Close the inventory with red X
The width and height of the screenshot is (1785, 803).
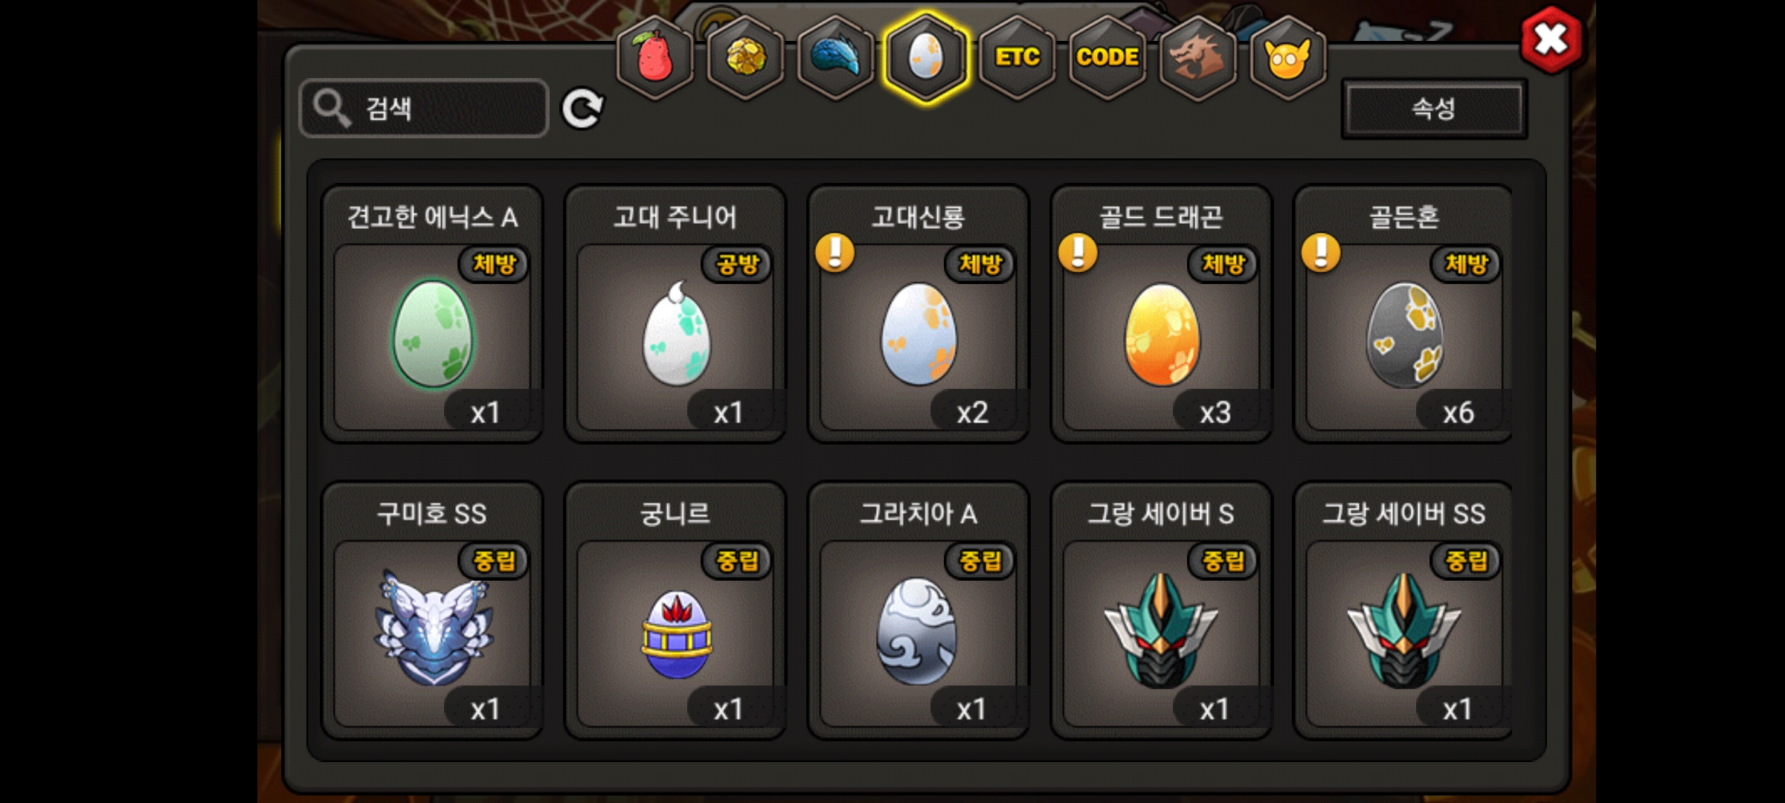(1551, 39)
